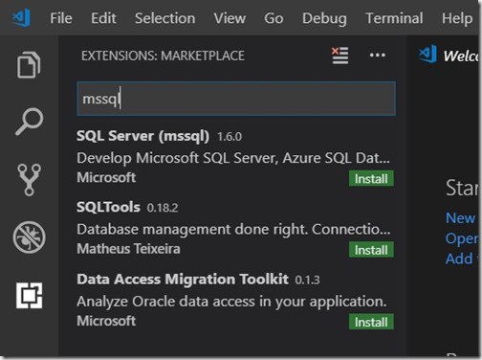This screenshot has height=360, width=482.
Task: Open the Search view in activity bar
Action: tap(29, 122)
